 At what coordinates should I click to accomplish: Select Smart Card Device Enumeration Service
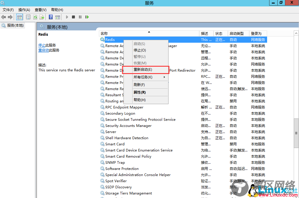(x=183, y=150)
